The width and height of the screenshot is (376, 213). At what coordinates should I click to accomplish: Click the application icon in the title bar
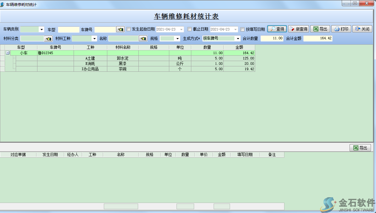3,3
